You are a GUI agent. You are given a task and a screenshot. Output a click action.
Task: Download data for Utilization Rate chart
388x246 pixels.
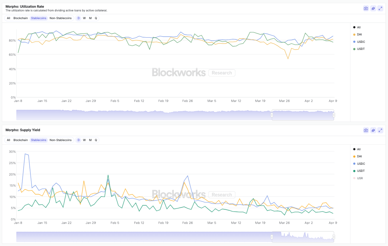373,8
